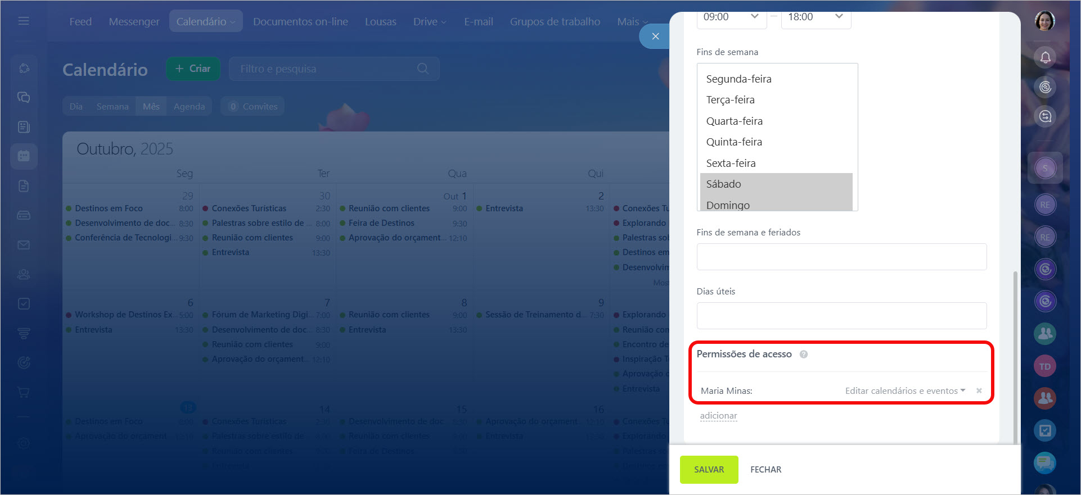1081x495 pixels.
Task: Select Domingo in weekend list
Action: click(776, 205)
